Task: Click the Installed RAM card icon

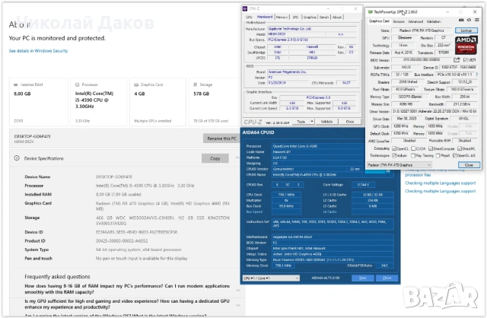Action: tap(15, 84)
